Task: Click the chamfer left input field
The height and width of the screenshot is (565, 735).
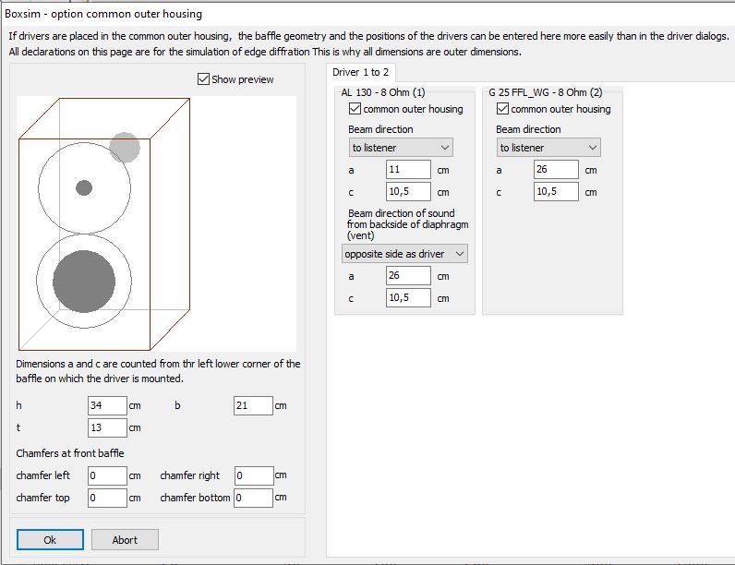Action: pos(107,475)
